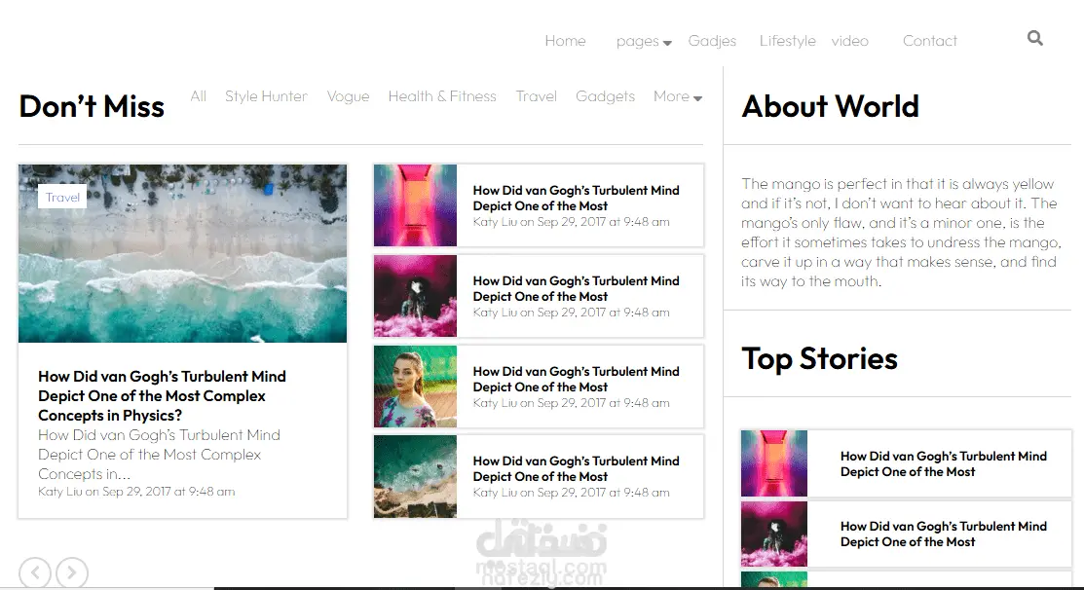Go to next slide arrow
The width and height of the screenshot is (1084, 590).
72,572
